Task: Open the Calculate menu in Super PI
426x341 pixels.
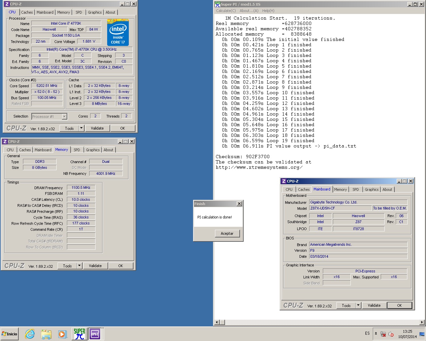Action: 226,11
